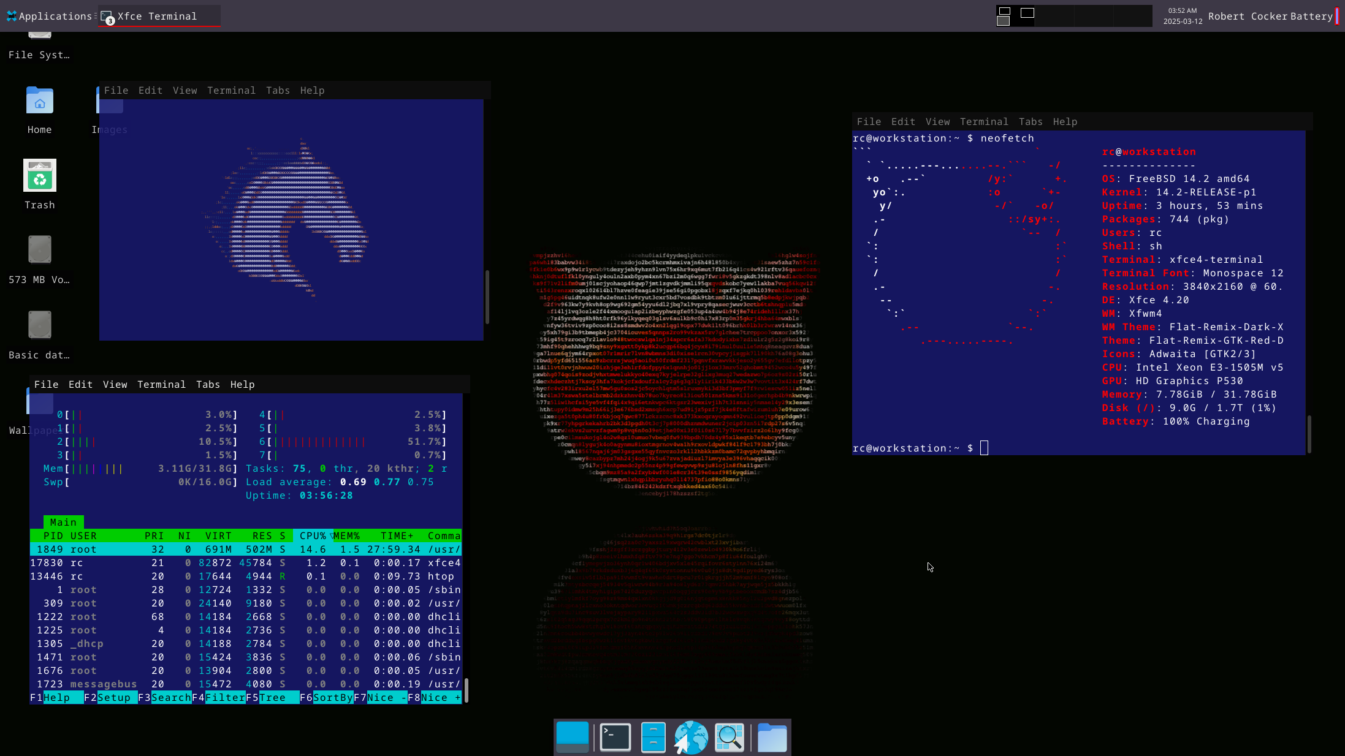Image resolution: width=1345 pixels, height=756 pixels.
Task: Switch to third workspace in pager
Action: point(1093,16)
